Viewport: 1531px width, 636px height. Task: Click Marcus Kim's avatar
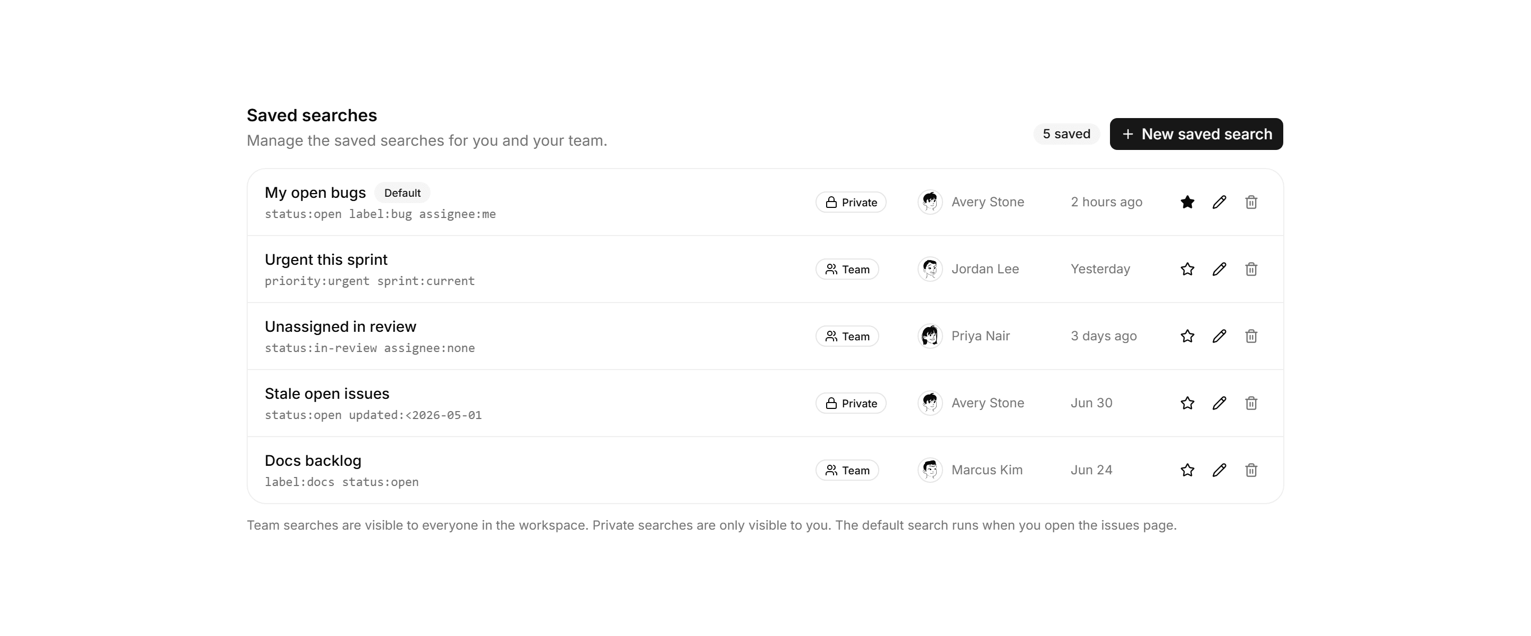pyautogui.click(x=930, y=470)
